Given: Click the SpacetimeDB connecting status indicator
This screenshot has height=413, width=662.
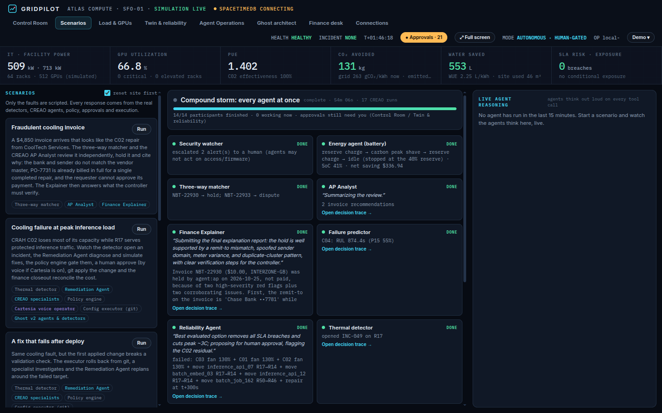Looking at the screenshot, I should tap(253, 9).
